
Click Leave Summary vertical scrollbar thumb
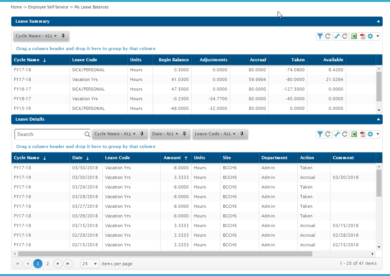(x=379, y=86)
